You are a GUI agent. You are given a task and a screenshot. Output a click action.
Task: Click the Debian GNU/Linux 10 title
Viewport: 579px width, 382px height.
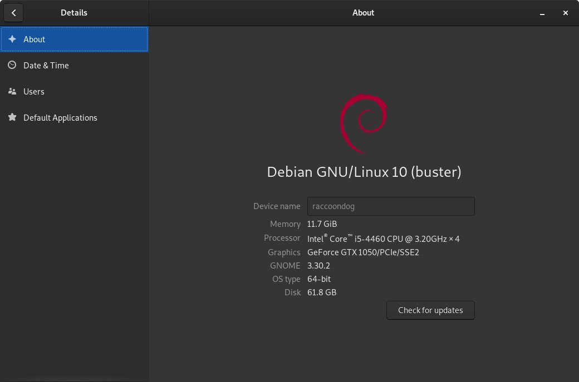(363, 172)
